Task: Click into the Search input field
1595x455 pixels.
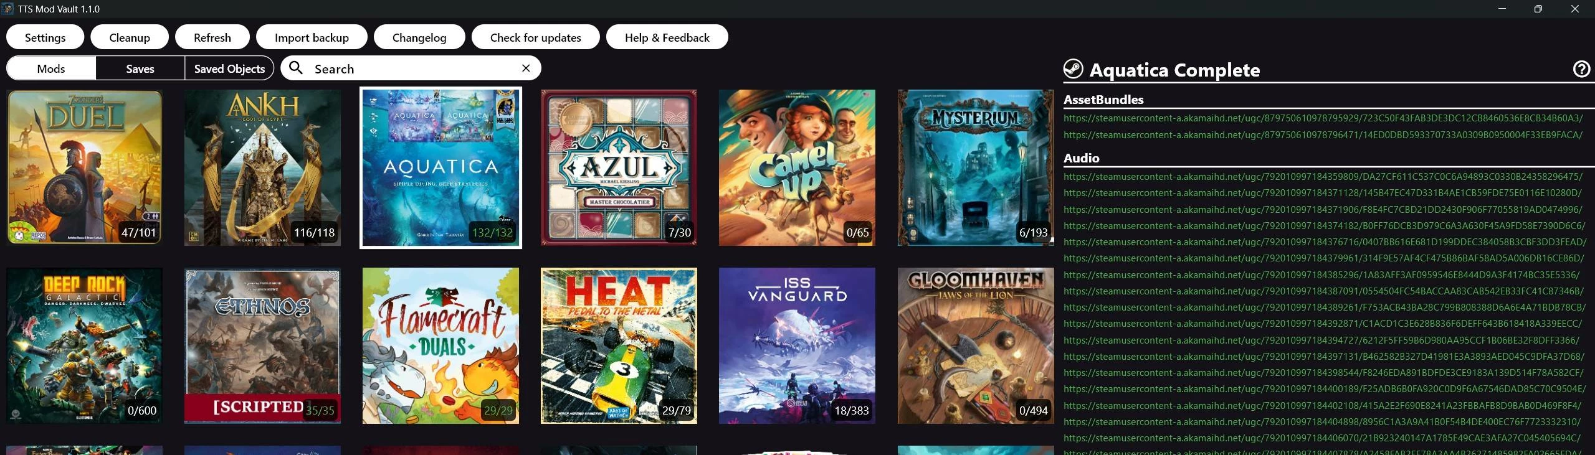Action: click(411, 68)
